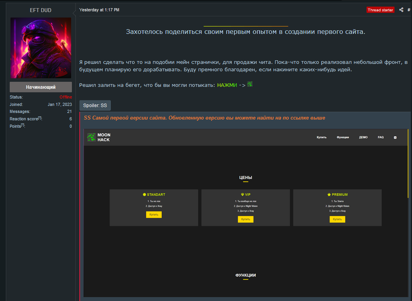Click the post timestamp Yesterday at 1:17 PM

coord(99,10)
